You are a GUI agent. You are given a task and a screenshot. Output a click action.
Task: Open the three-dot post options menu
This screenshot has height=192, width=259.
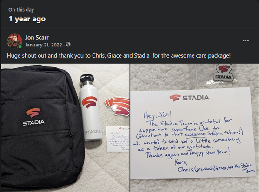tap(246, 40)
